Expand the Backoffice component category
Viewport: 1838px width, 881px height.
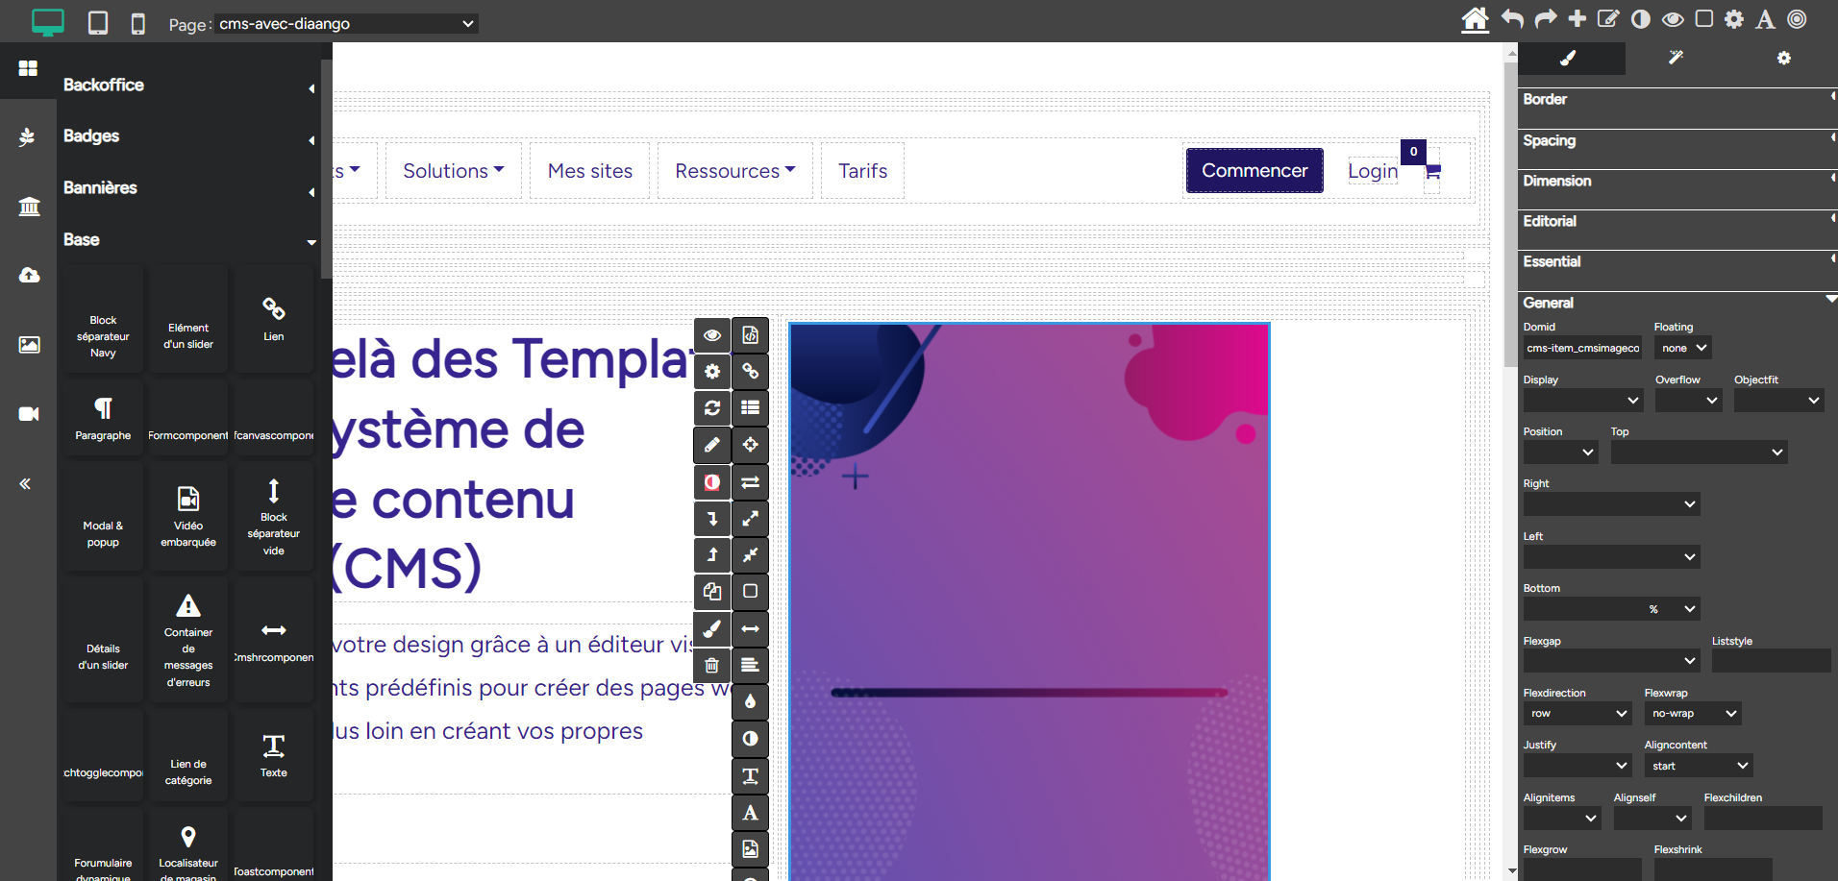187,86
